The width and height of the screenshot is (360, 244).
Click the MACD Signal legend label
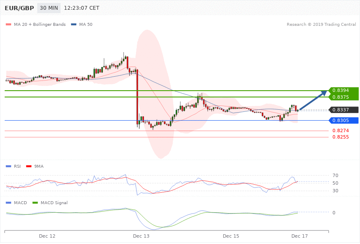tap(54, 202)
